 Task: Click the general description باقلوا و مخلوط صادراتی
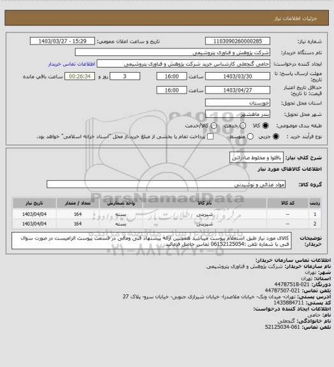click(x=256, y=157)
